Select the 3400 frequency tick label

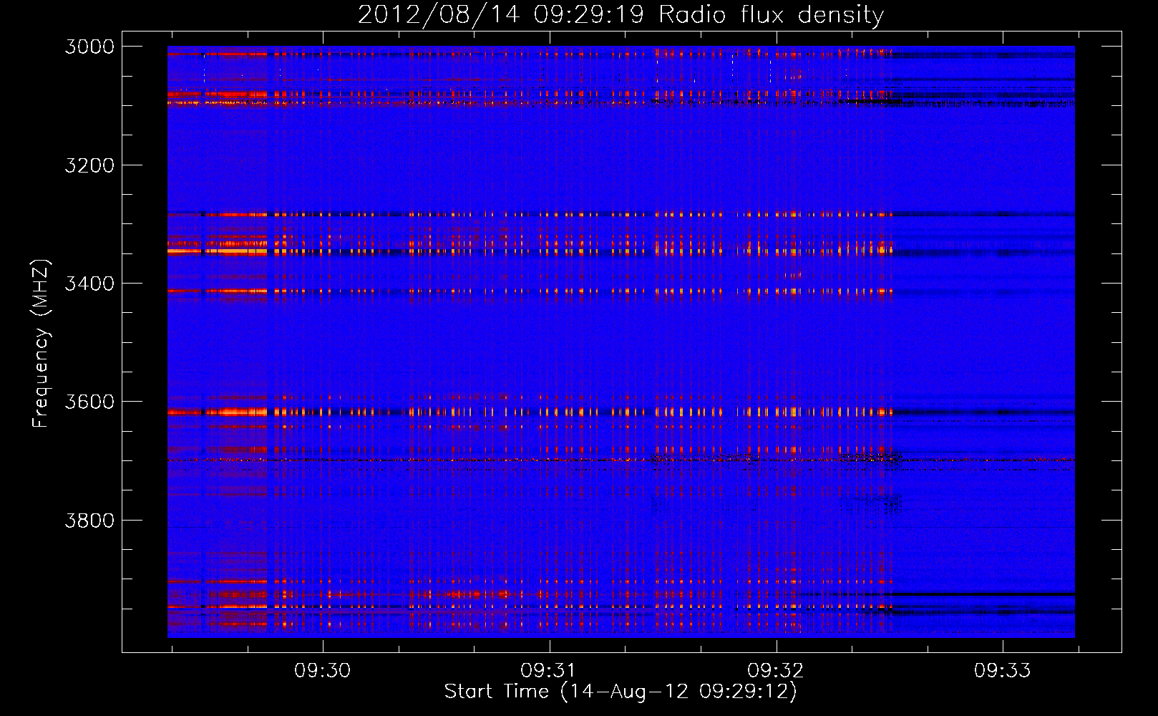[x=89, y=284]
